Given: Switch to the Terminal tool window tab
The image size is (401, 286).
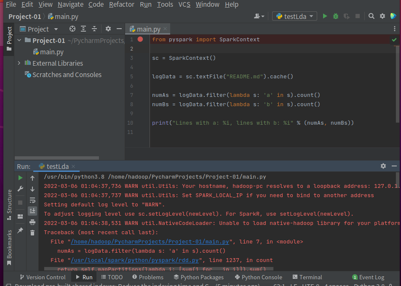Looking at the screenshot, I should 307,277.
